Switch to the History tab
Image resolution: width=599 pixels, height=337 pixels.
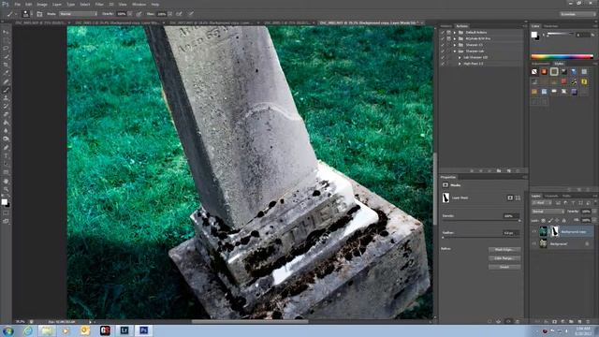(x=446, y=26)
